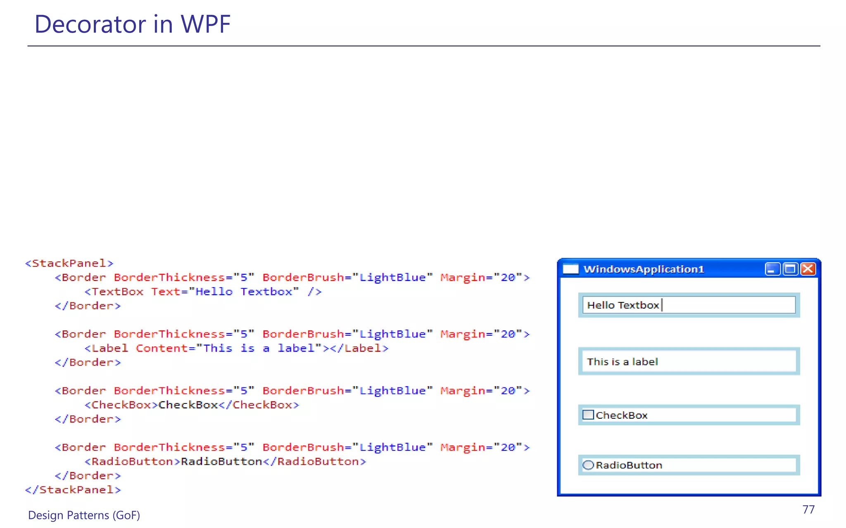Click the WindowsApplication1 title bar text
This screenshot has width=846, height=528.
[644, 269]
